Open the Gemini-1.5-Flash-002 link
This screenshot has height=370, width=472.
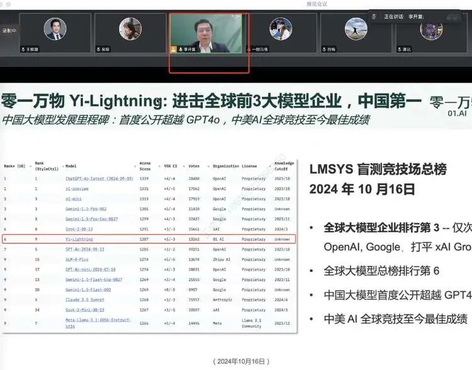(x=88, y=289)
